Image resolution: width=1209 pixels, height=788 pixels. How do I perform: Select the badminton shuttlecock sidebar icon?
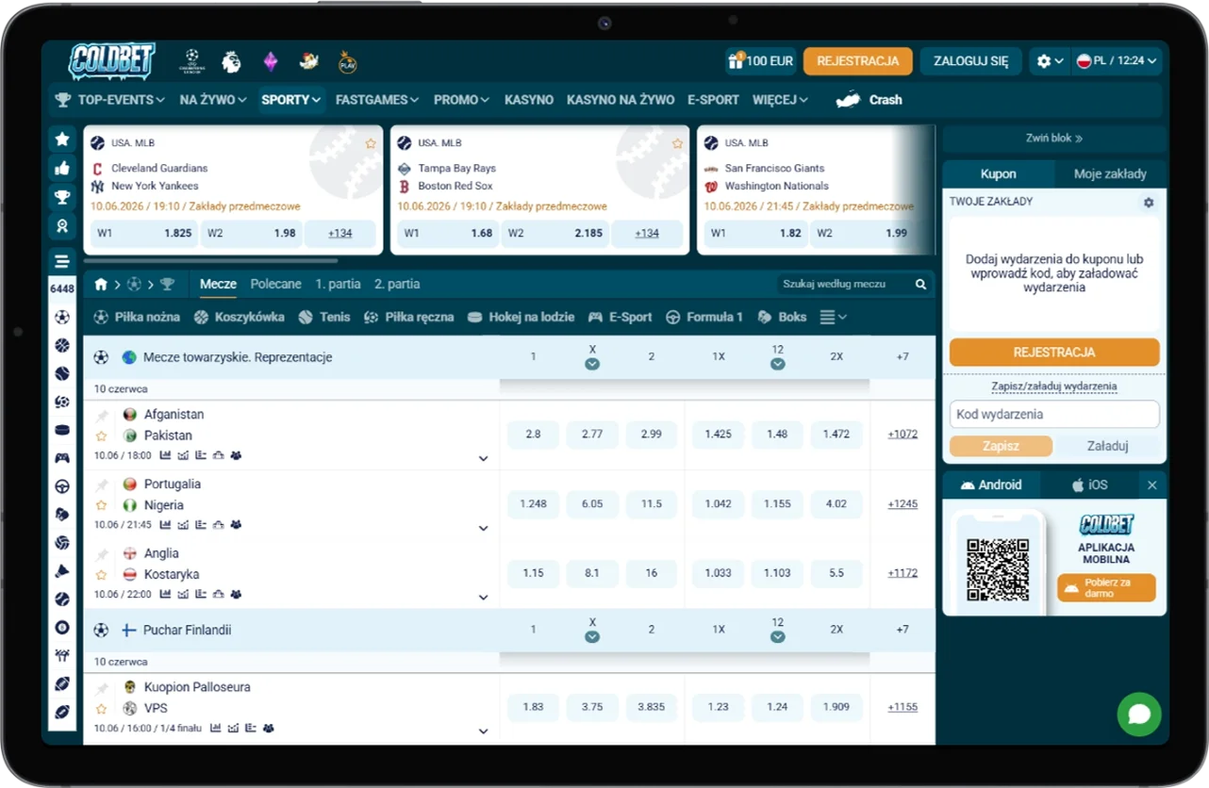[x=62, y=571]
